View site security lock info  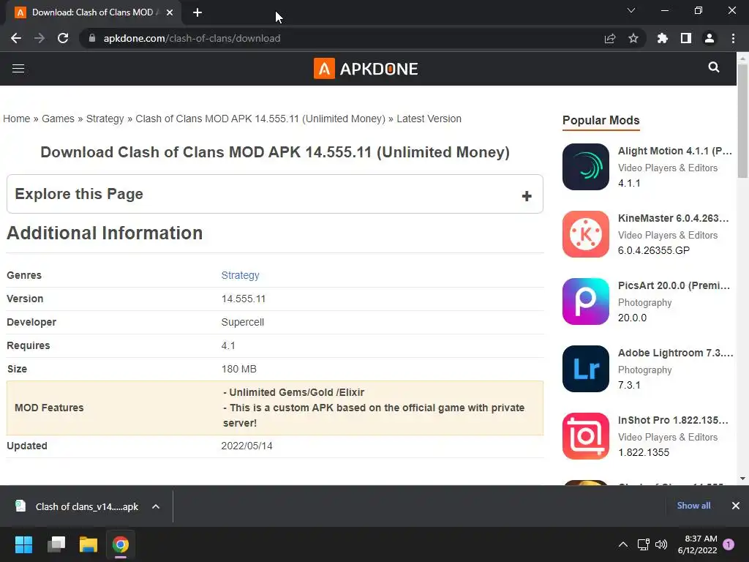(x=92, y=38)
